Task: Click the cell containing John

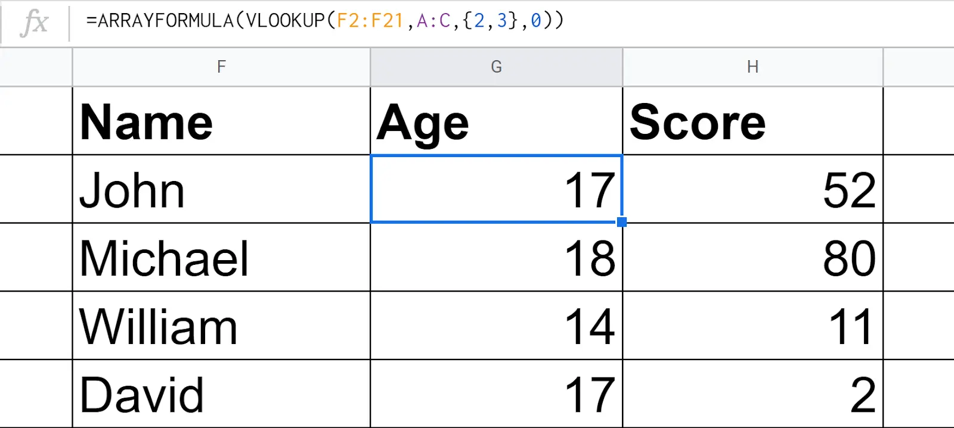Action: 221,190
